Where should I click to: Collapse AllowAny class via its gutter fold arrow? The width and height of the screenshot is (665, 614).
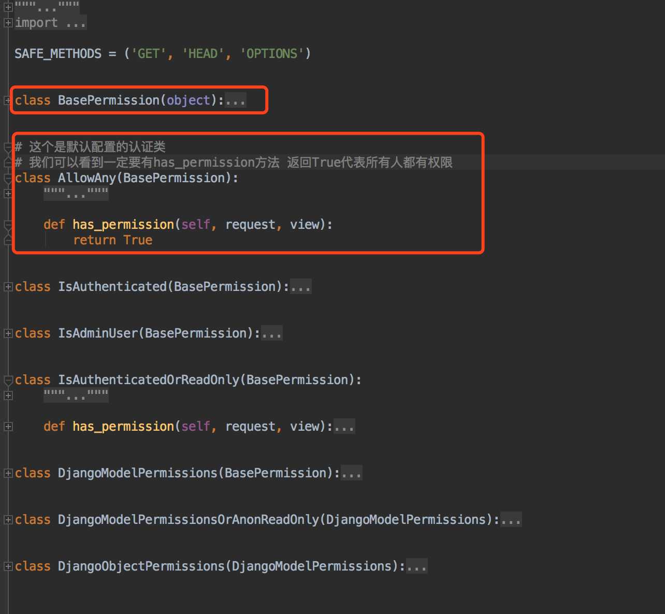coord(8,178)
